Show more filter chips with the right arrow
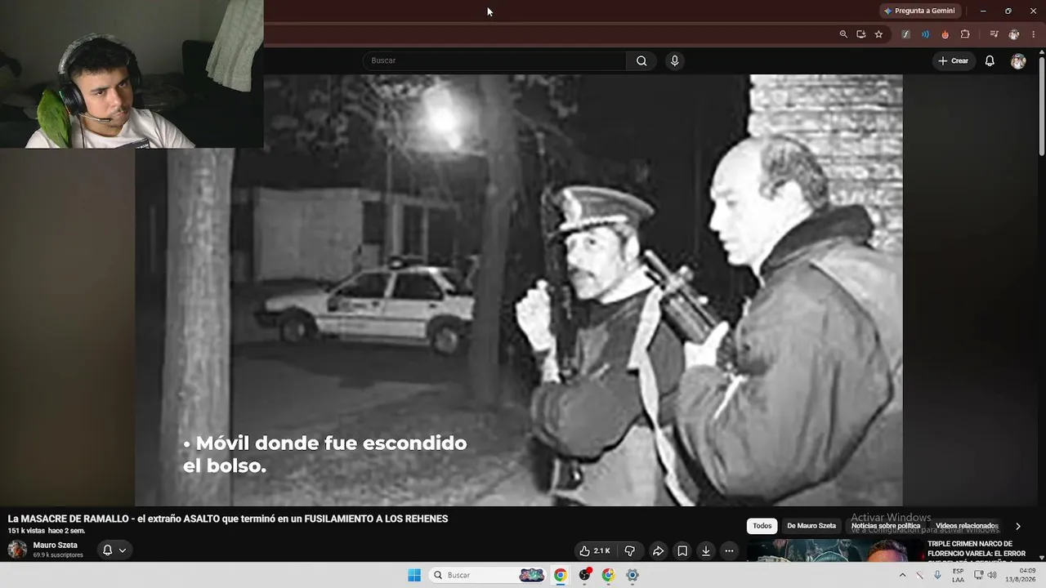 click(x=1017, y=526)
